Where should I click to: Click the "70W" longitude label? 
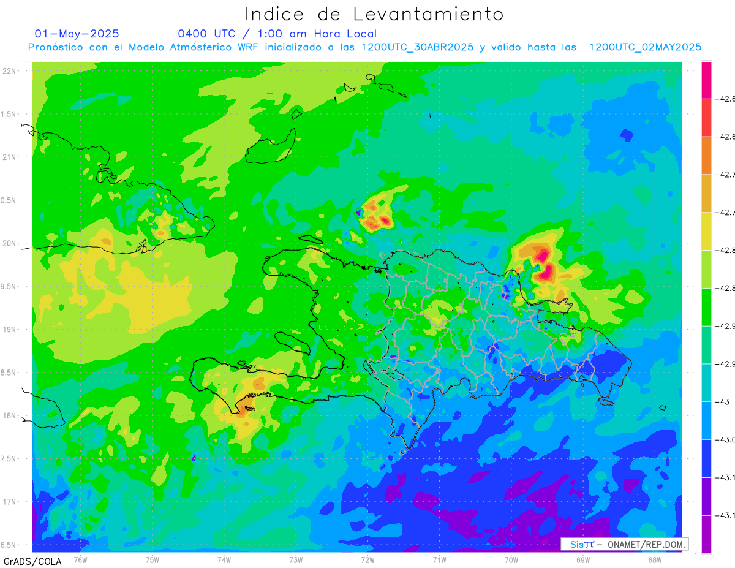pos(511,560)
